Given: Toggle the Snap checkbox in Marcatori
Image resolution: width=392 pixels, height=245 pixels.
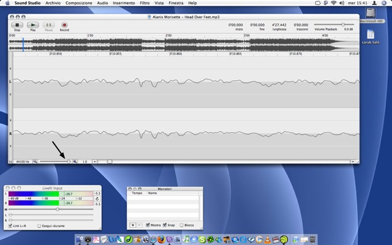Looking at the screenshot, I should point(165,225).
